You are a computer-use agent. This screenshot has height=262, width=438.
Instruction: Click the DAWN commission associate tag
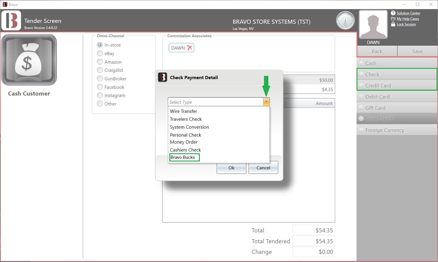pyautogui.click(x=181, y=48)
